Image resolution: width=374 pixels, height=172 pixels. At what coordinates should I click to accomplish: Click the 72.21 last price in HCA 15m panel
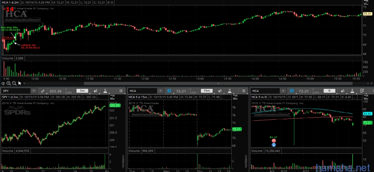(x=181, y=91)
